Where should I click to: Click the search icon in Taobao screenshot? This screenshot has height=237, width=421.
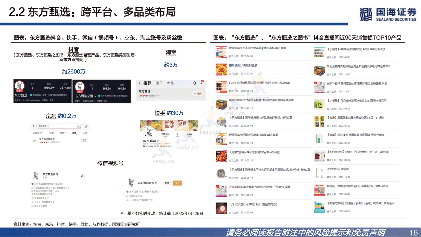pos(195,83)
